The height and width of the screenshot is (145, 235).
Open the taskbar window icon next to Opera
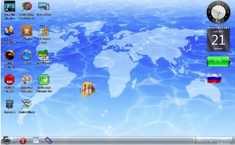click(x=36, y=141)
